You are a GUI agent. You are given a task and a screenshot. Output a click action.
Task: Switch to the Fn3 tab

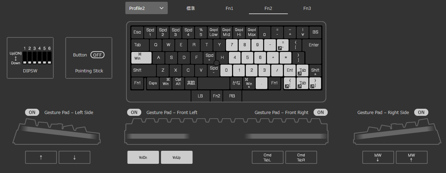click(307, 8)
